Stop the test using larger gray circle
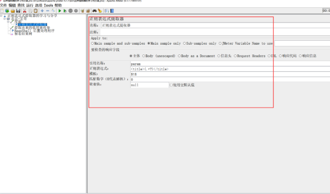Screen dimensions: 330x194 coord(71,11)
